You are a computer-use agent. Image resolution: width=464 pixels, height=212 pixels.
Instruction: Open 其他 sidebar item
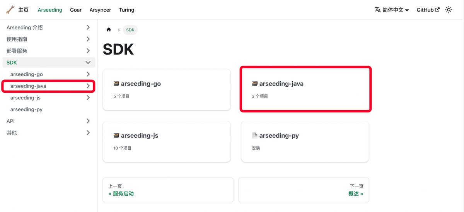12,133
